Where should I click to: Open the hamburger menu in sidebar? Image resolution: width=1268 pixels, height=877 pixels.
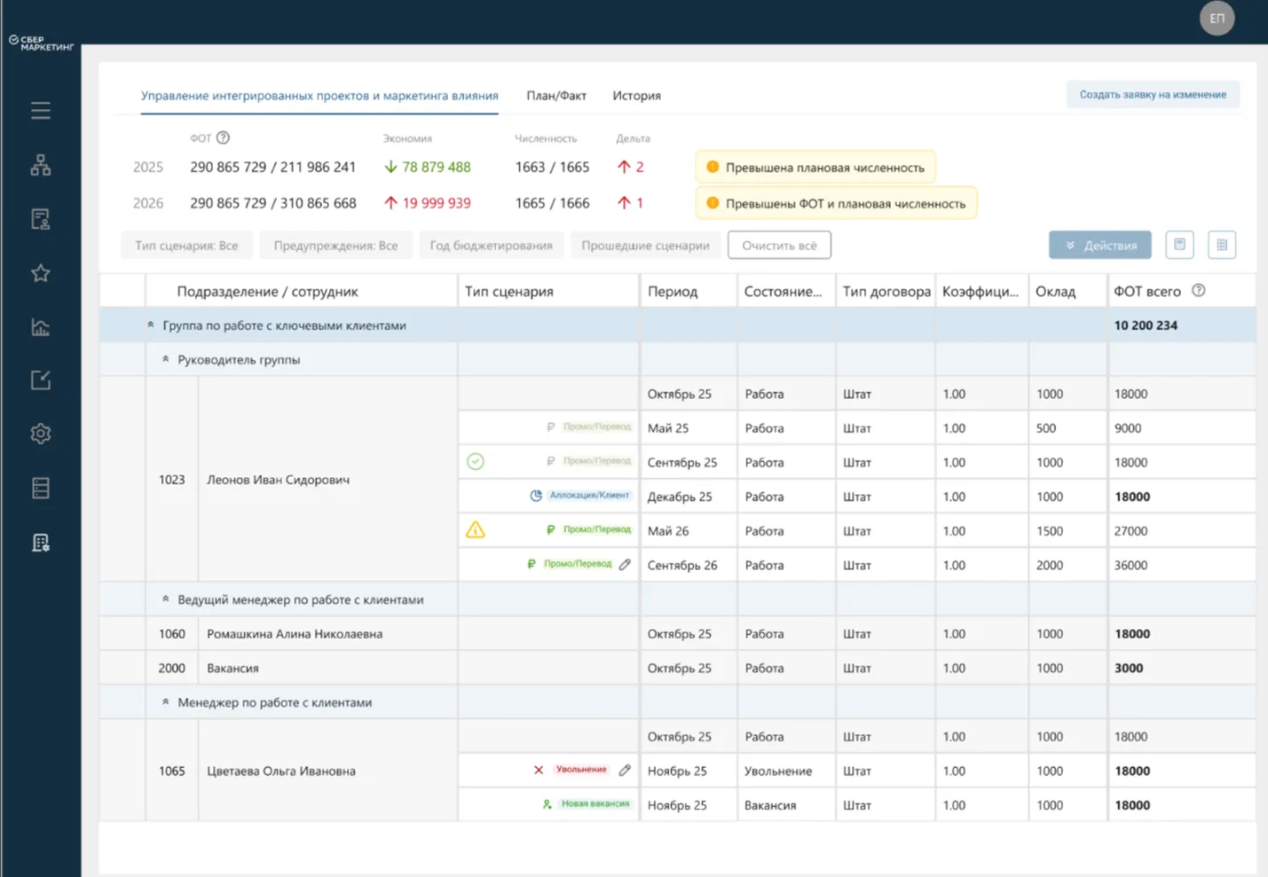tap(41, 111)
